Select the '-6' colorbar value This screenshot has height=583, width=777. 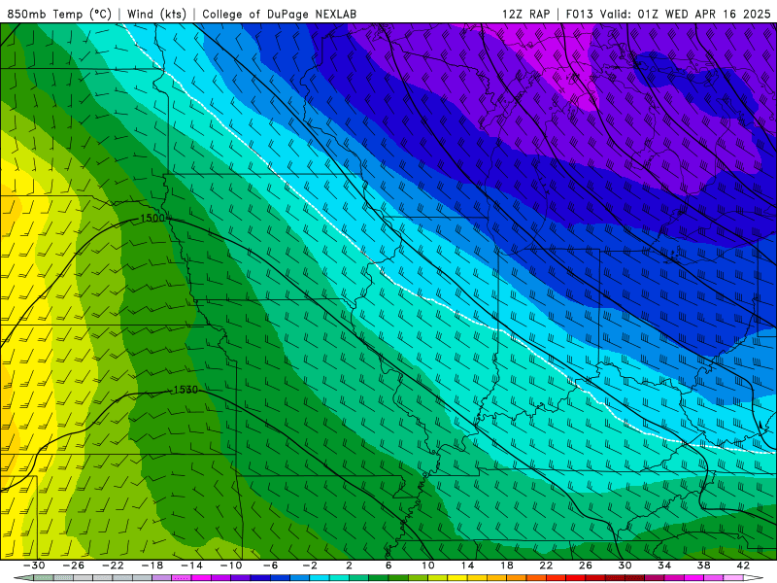tap(270, 566)
